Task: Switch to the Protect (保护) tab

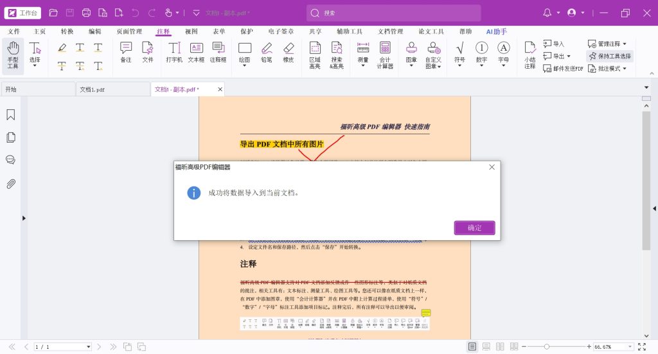Action: [x=247, y=31]
